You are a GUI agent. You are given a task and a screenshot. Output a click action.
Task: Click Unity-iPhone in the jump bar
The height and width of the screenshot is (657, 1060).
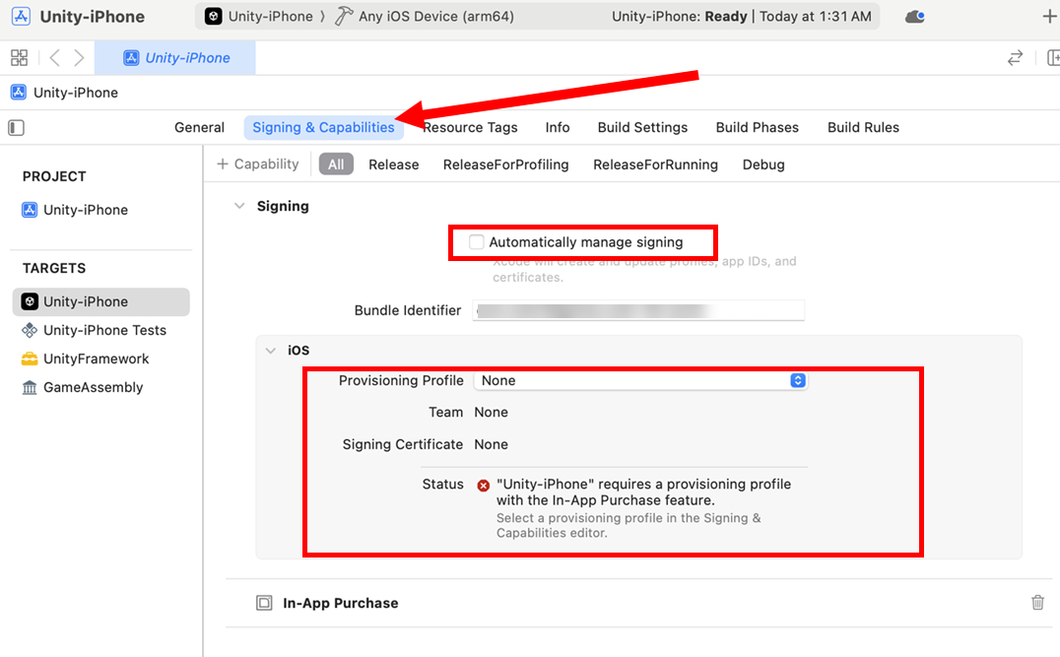64,93
